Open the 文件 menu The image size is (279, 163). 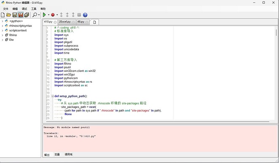tap(6, 9)
